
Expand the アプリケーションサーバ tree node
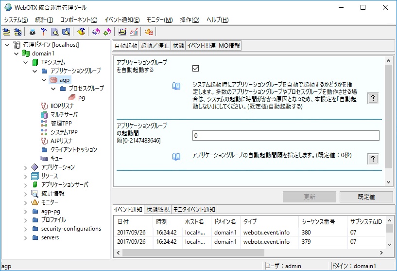click(x=25, y=185)
